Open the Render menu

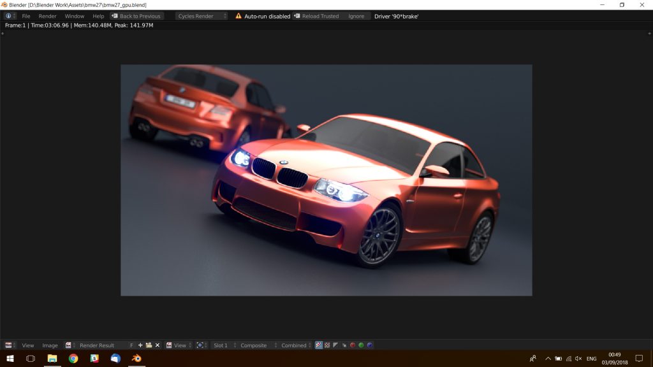pos(47,16)
